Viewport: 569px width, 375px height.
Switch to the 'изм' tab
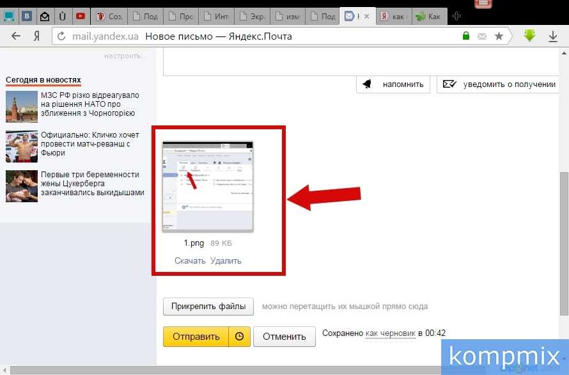[x=288, y=17]
